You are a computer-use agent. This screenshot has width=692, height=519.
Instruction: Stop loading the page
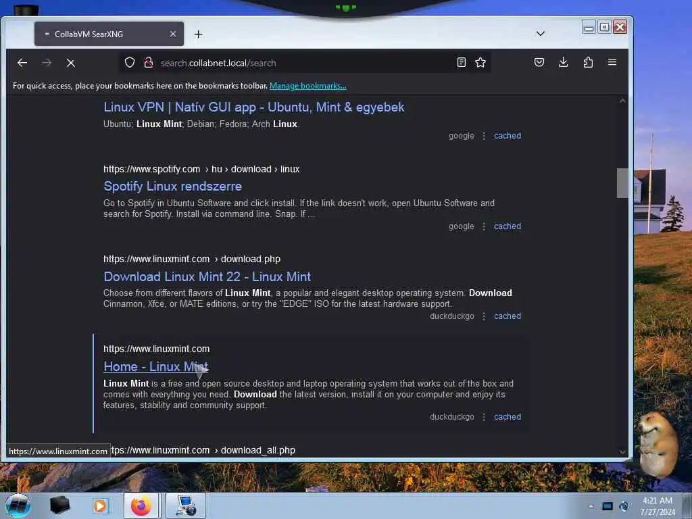(x=70, y=63)
